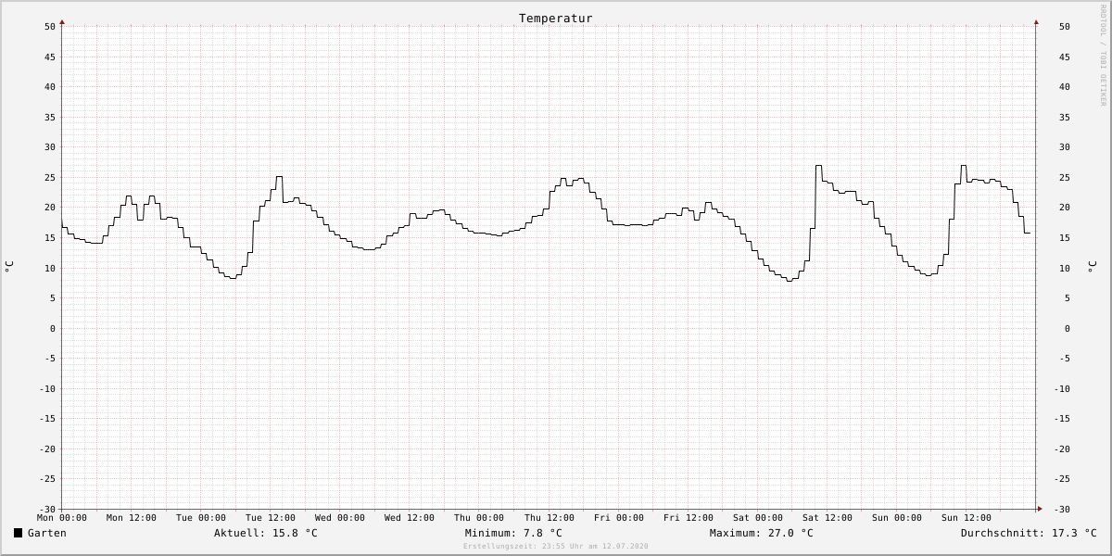The height and width of the screenshot is (556, 1112).
Task: Click the 40 label on left temperature axis
Action: click(x=50, y=87)
